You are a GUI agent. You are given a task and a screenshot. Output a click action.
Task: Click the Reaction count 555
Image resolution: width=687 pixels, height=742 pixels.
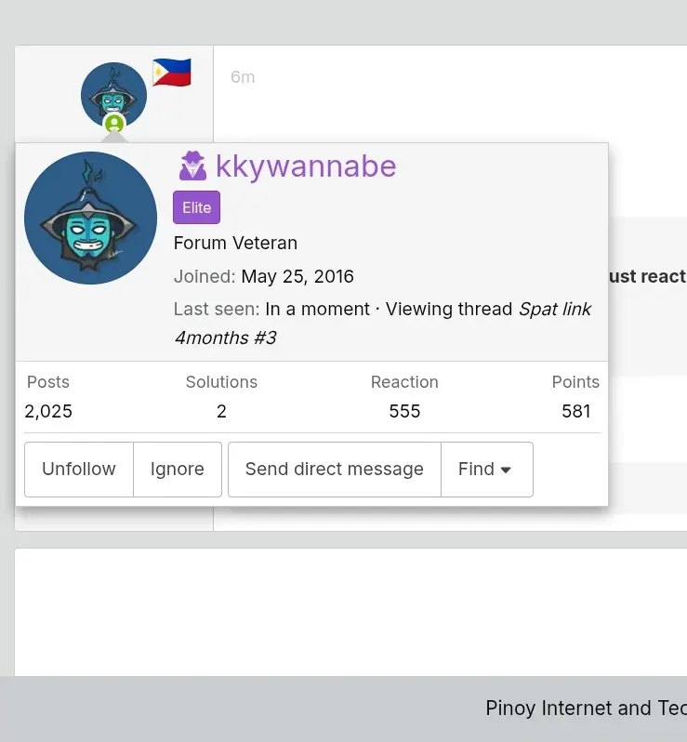pyautogui.click(x=404, y=411)
